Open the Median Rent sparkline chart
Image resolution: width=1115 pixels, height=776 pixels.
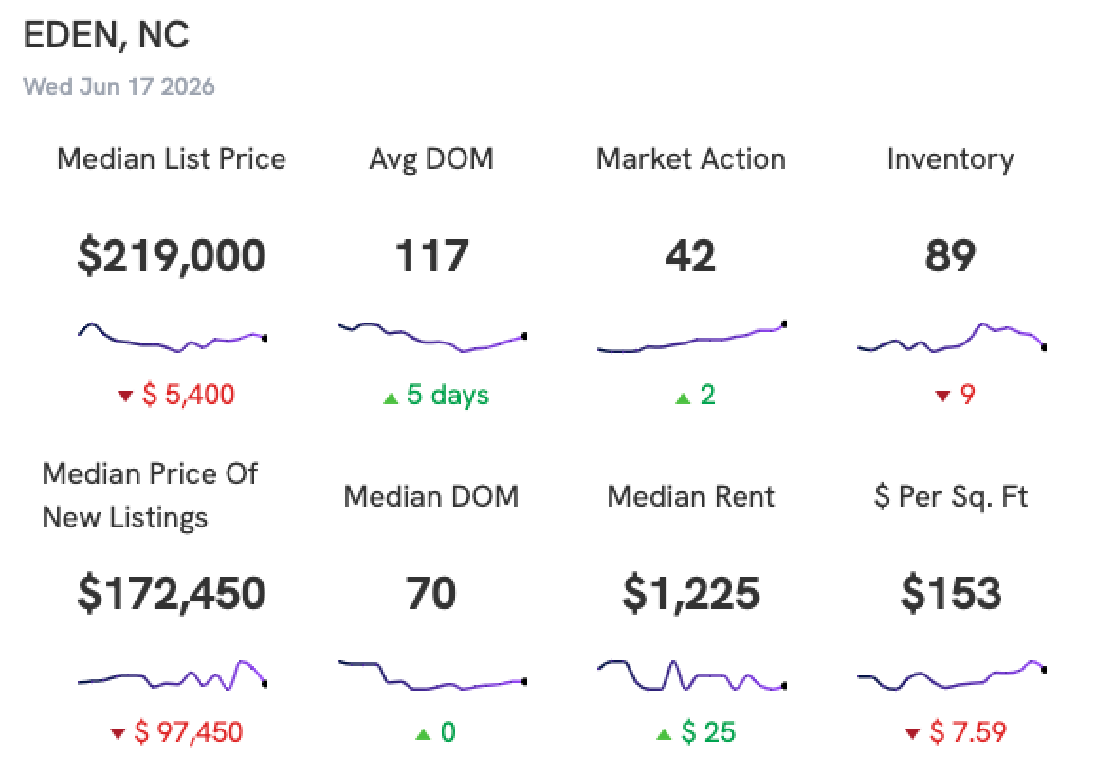[692, 675]
